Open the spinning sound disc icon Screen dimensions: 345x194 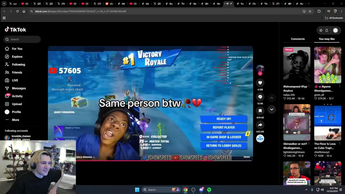[x=260, y=138]
